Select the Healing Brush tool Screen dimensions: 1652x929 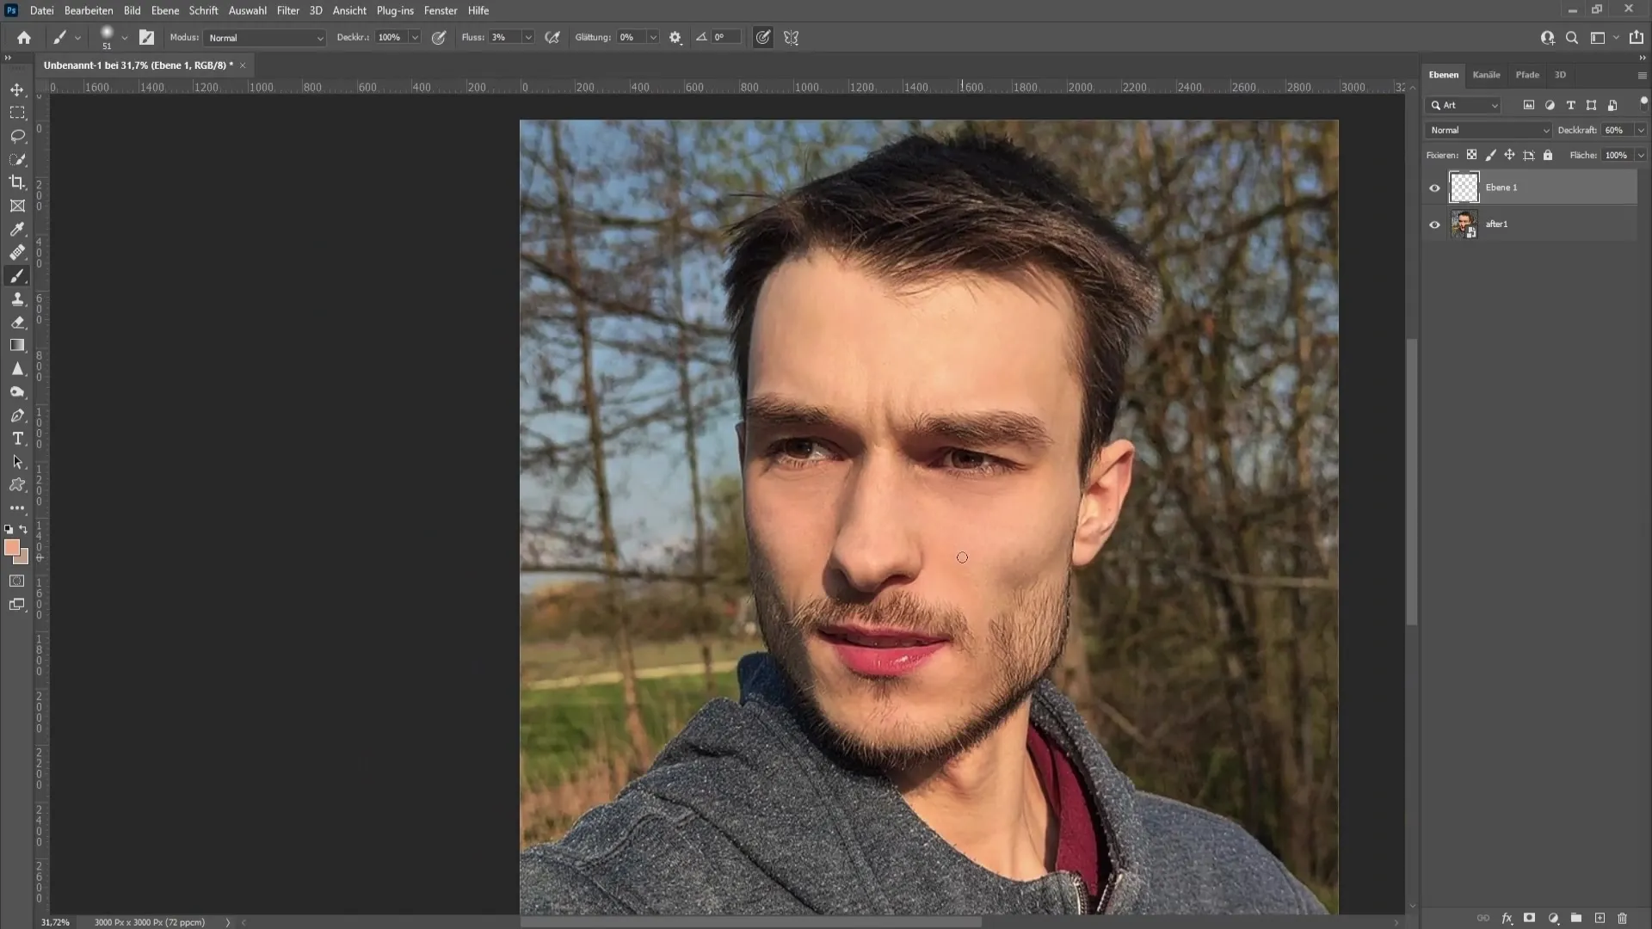[15, 253]
